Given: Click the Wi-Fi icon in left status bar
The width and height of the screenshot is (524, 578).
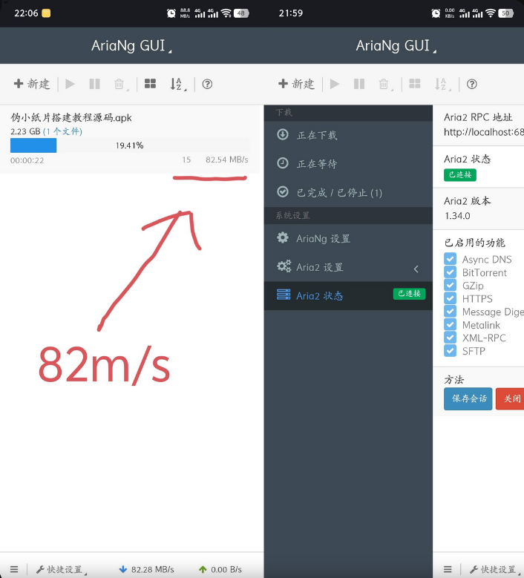Looking at the screenshot, I should tap(226, 13).
